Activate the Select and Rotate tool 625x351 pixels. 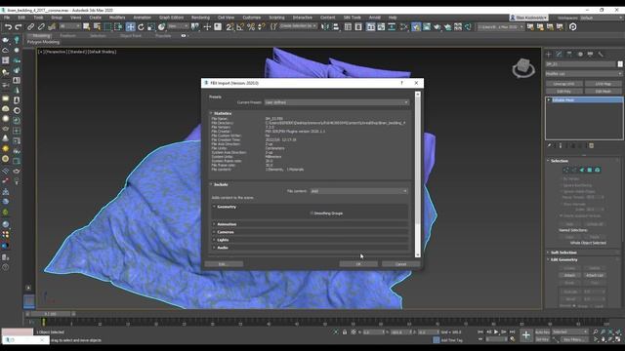[x=141, y=27]
